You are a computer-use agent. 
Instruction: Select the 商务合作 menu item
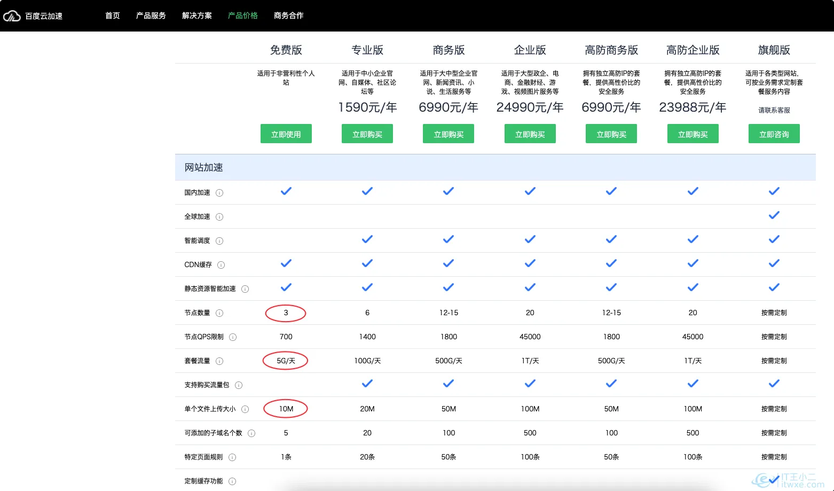288,15
